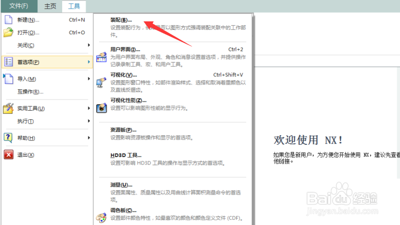Screen dimensions: 400x225
Task: Click the Ctrl+Shift+V shortcut text
Action: point(228,75)
